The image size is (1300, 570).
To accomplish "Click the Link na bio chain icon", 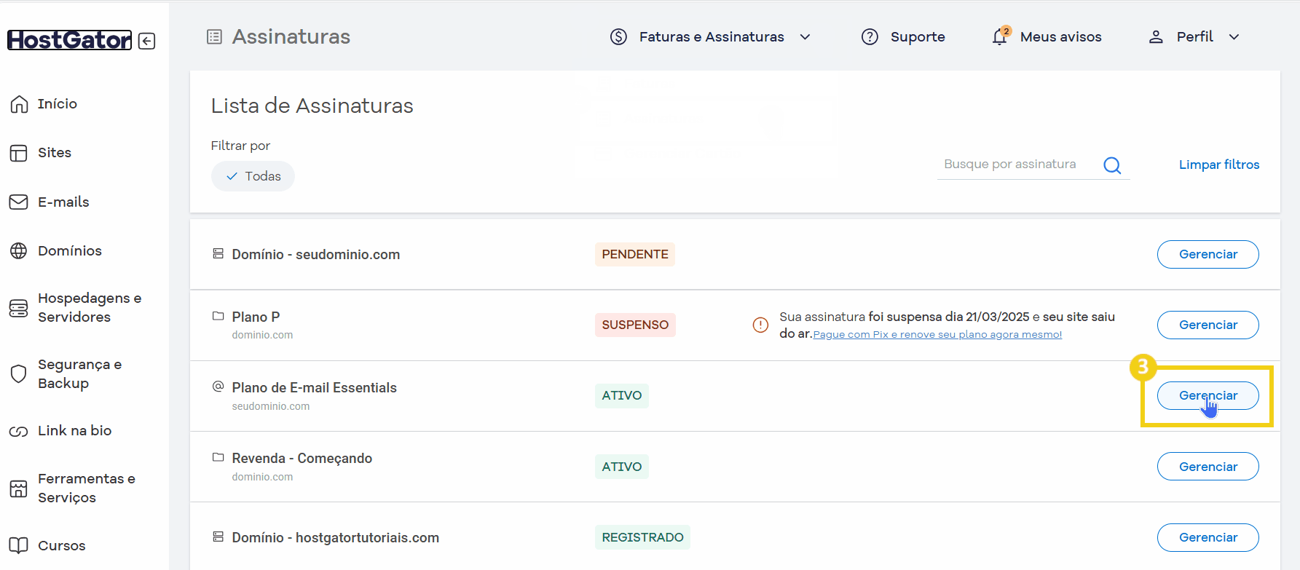I will (19, 432).
